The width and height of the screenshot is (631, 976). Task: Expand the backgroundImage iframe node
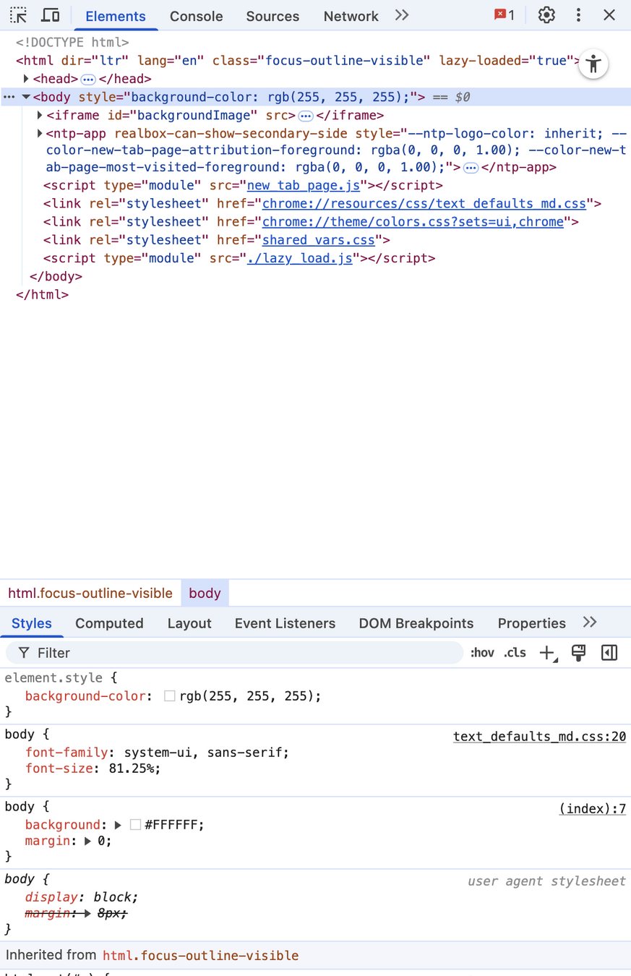[x=40, y=115]
